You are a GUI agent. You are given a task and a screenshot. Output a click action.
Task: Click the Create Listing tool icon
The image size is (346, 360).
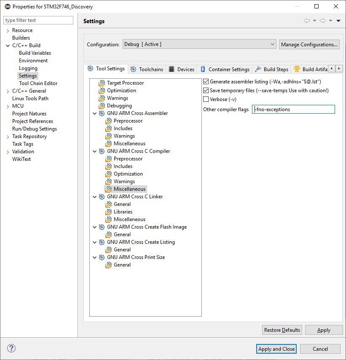point(102,242)
